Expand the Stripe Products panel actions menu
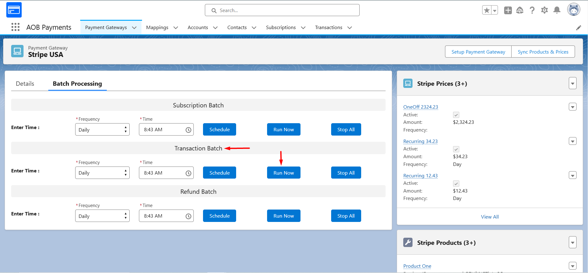Screen dimensions: 588x273 [573, 242]
